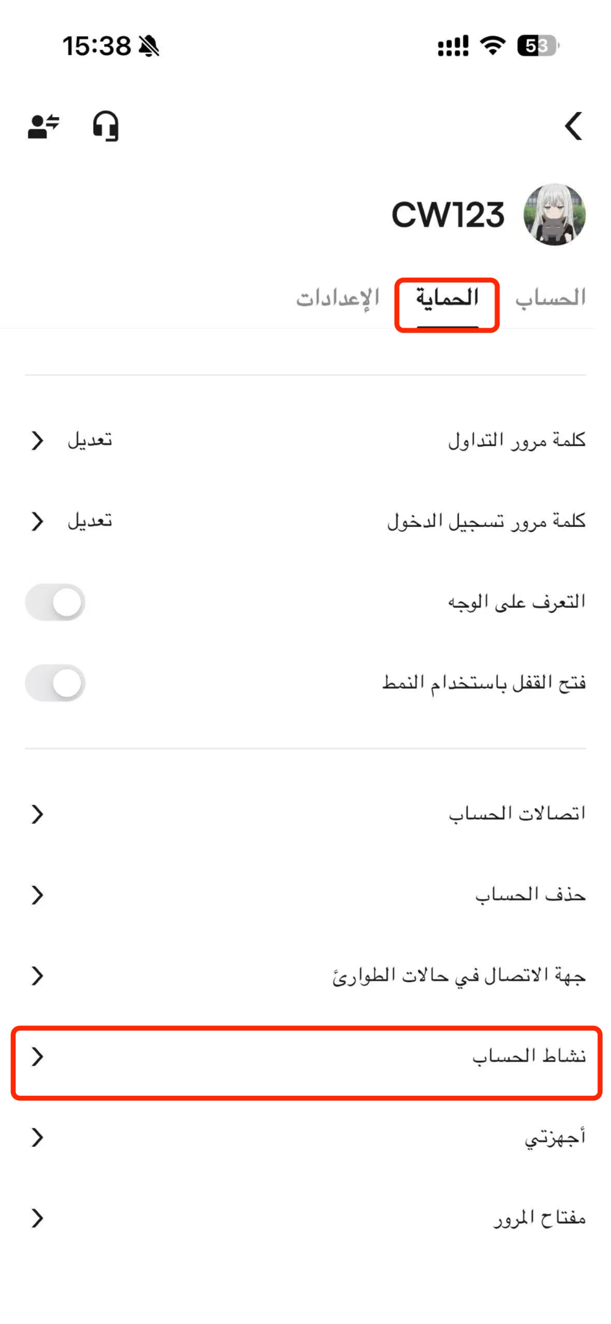Switch to the الحساب tab
Image resolution: width=611 pixels, height=1324 pixels.
coord(550,298)
